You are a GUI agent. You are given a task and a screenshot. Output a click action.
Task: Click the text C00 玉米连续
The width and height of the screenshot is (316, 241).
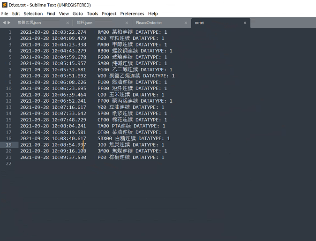point(113,95)
